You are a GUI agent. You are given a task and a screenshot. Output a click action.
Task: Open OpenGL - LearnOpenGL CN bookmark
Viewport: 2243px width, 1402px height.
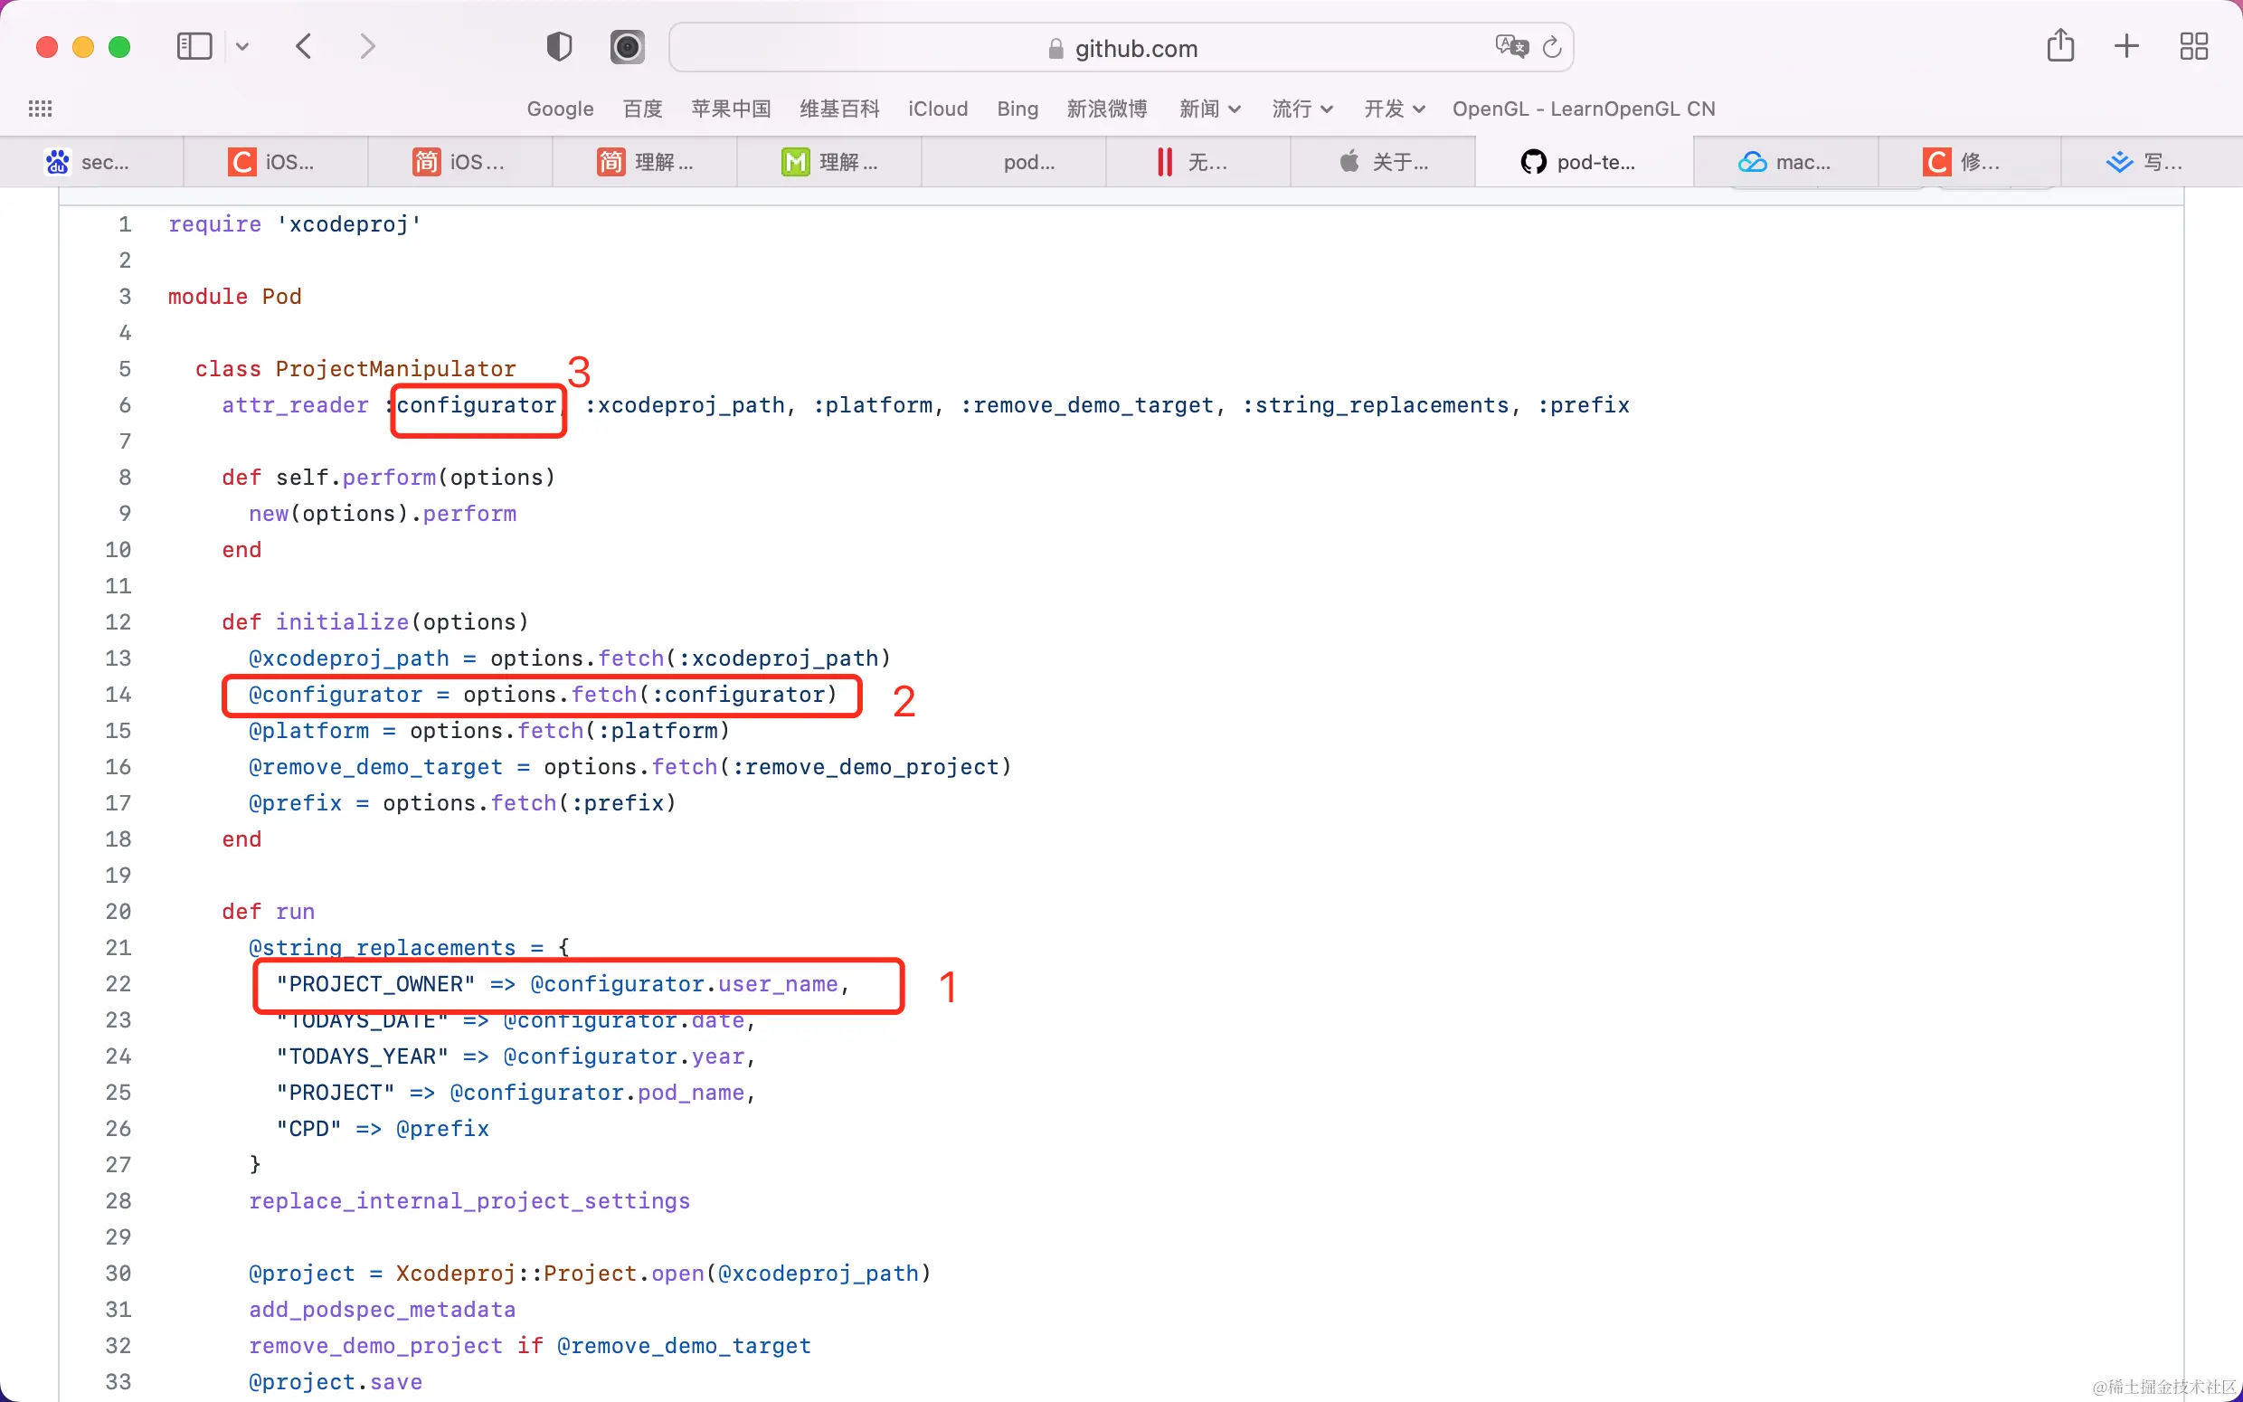[1583, 109]
